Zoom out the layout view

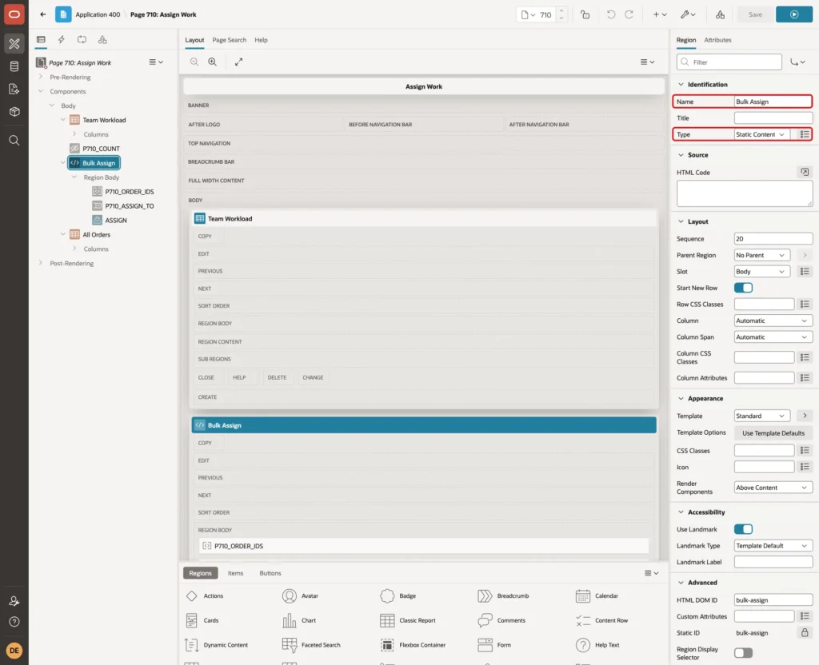[194, 62]
